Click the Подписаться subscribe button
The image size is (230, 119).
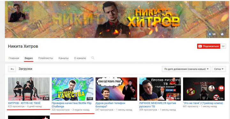[x=209, y=46]
